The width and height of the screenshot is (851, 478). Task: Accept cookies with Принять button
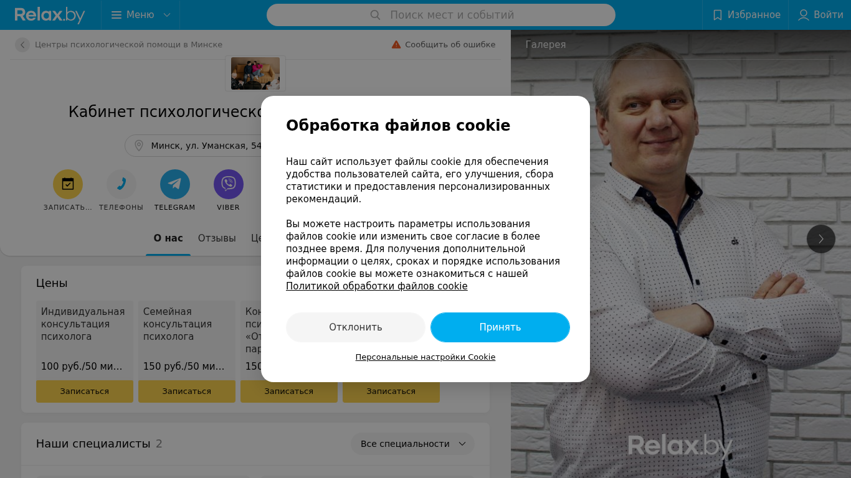pyautogui.click(x=500, y=327)
